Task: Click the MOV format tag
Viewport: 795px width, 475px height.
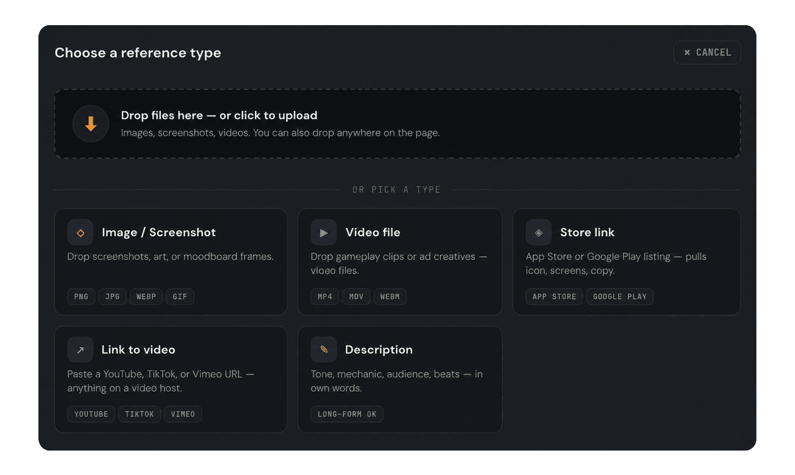Action: (x=356, y=296)
